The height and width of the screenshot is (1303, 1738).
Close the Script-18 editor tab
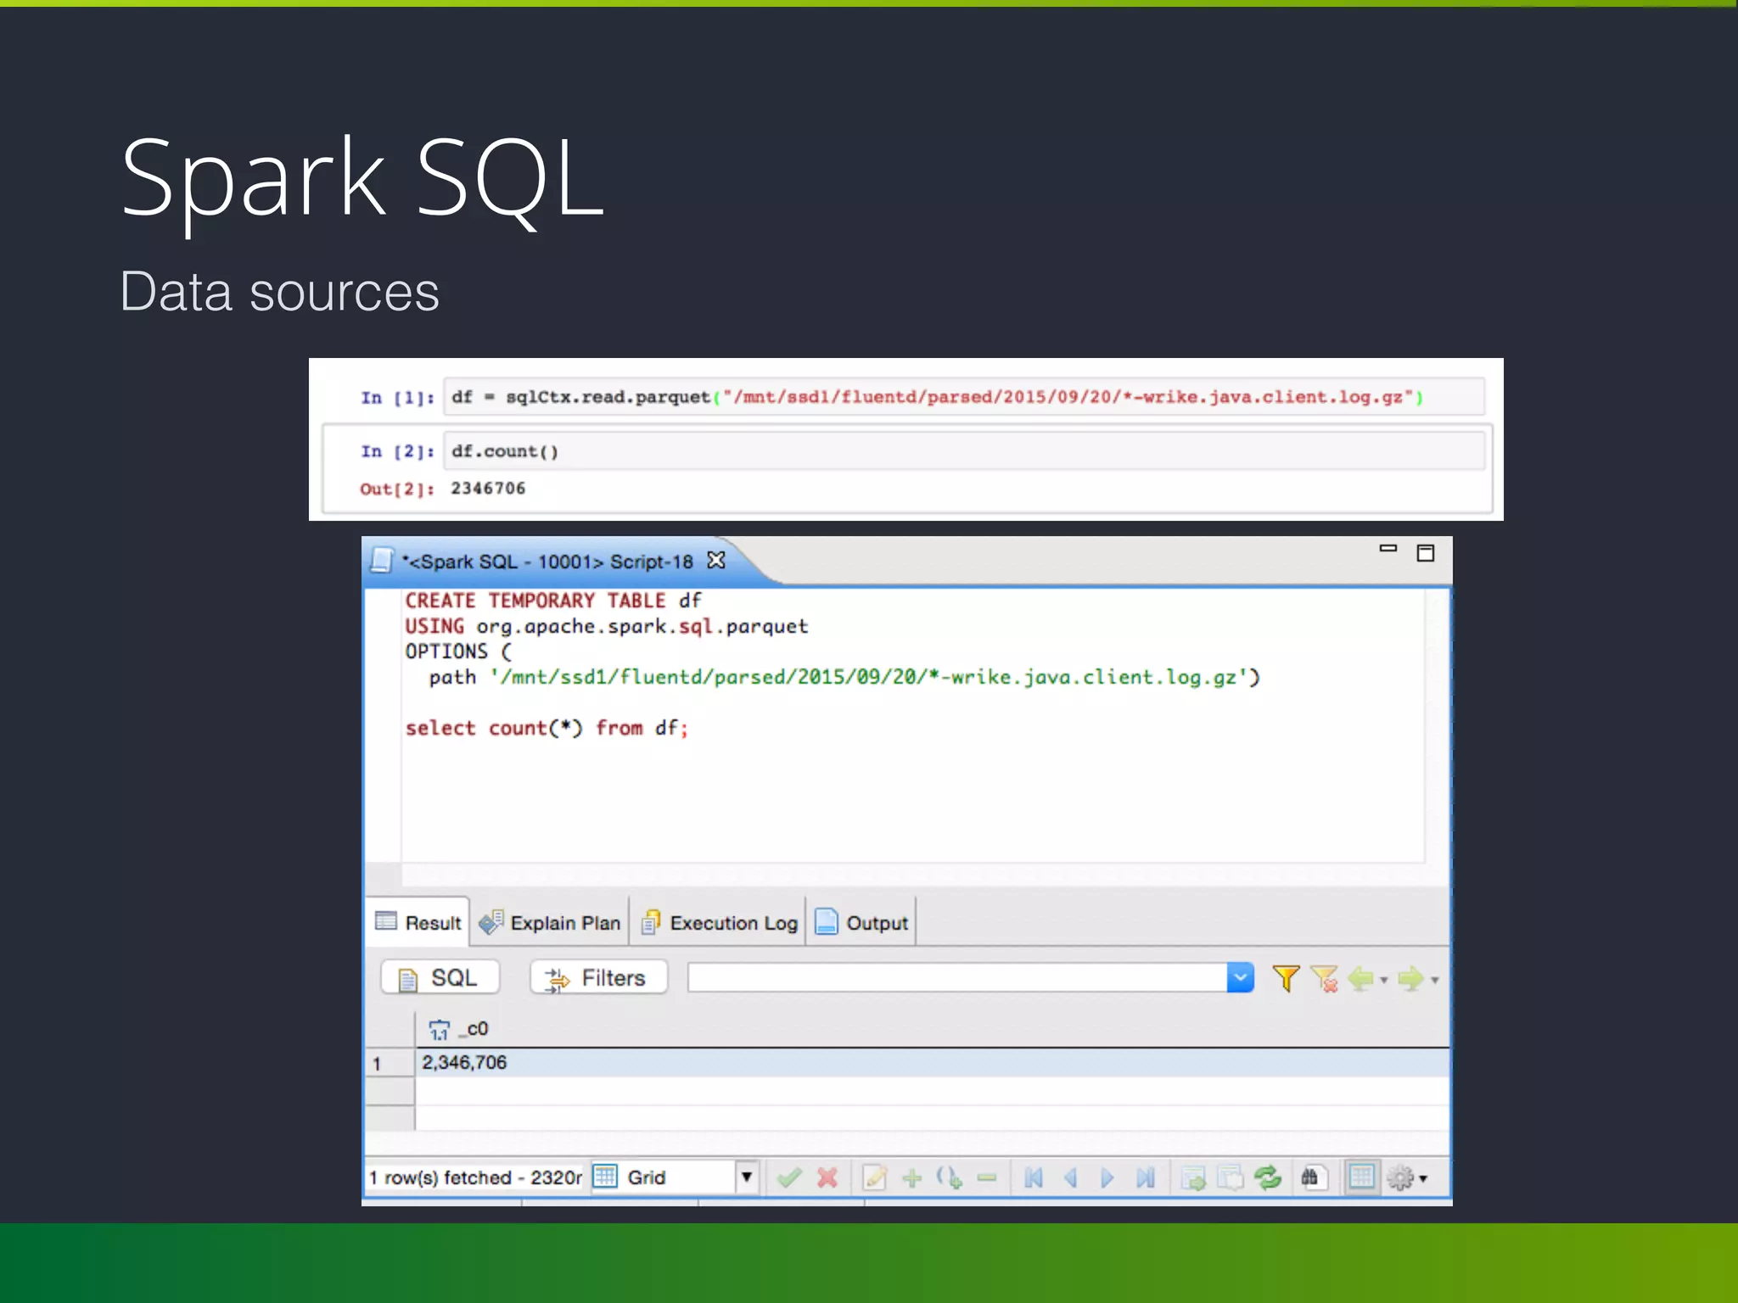(716, 560)
